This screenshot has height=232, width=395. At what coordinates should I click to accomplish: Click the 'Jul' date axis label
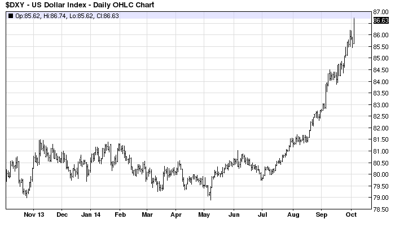click(x=262, y=215)
